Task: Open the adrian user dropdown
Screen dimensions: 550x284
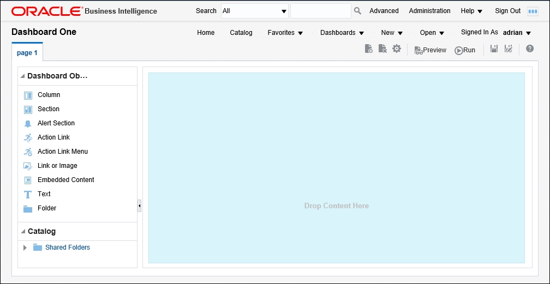Action: point(517,33)
